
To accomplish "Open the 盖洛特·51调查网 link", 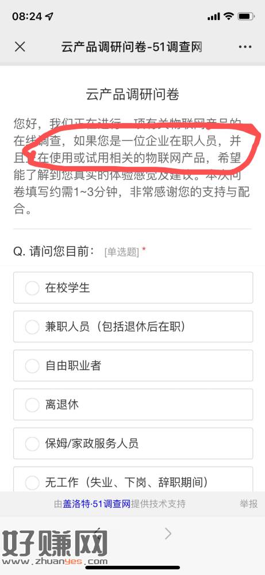I will [x=97, y=504].
